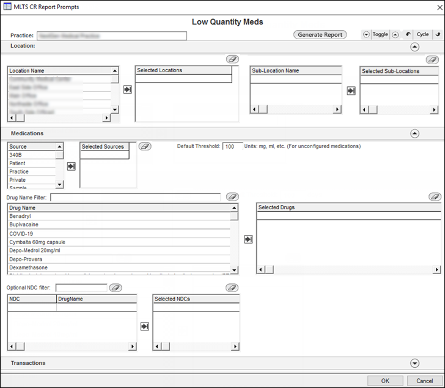Select Practice in the Source list

(32, 171)
